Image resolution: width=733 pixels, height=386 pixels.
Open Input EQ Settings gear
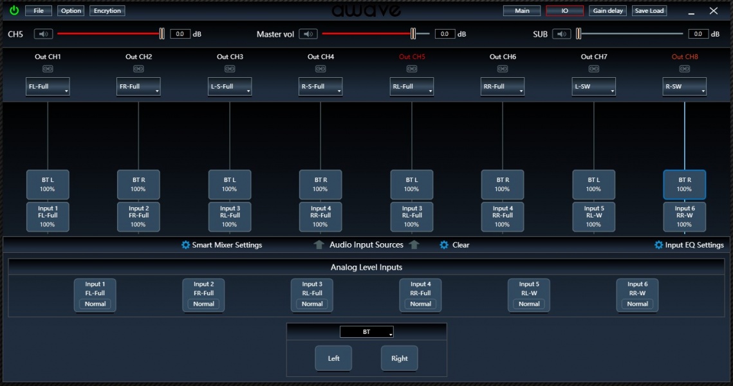click(x=658, y=245)
